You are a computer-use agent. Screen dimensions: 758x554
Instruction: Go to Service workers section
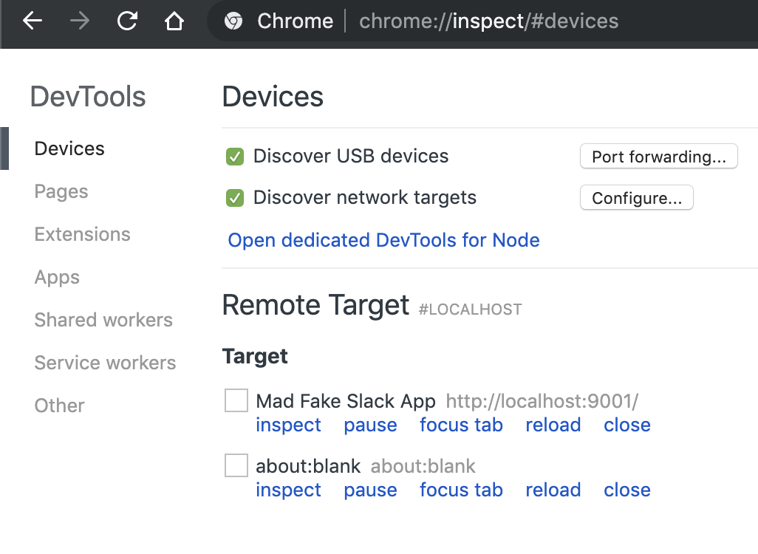(x=105, y=363)
